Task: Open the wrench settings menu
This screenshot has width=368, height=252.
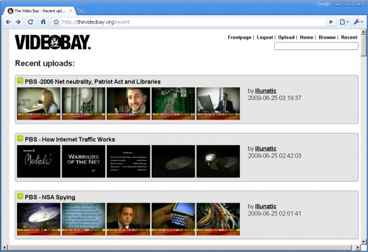Action: point(358,22)
